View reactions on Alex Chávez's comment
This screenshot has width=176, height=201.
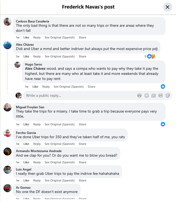pos(150,56)
